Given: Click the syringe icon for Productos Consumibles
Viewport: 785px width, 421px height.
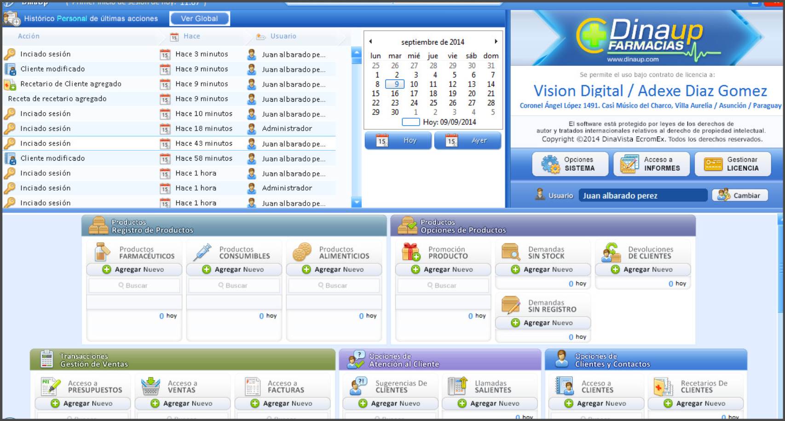Looking at the screenshot, I should [202, 251].
